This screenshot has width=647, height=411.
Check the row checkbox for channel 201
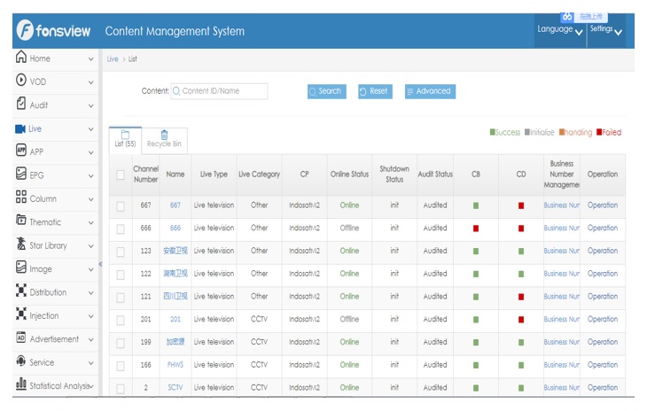coord(121,321)
